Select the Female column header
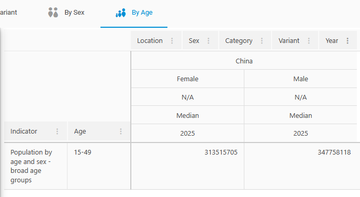The image size is (360, 197). coord(187,79)
